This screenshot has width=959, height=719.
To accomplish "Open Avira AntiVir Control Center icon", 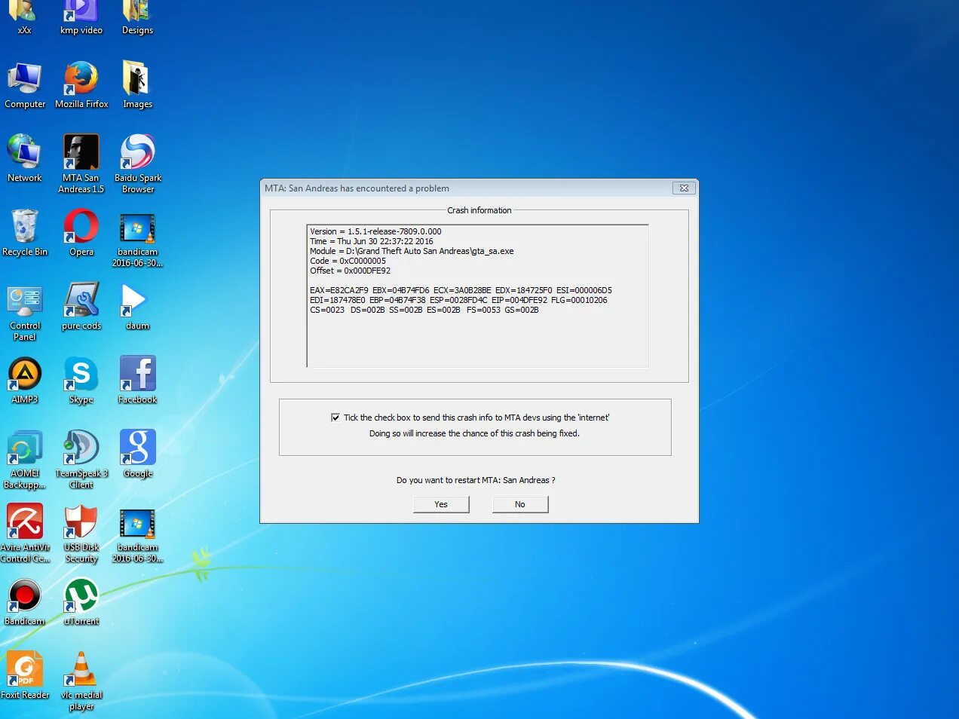I will coord(25,533).
